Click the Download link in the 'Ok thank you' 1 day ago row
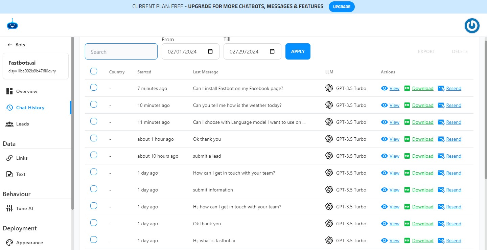 point(423,224)
